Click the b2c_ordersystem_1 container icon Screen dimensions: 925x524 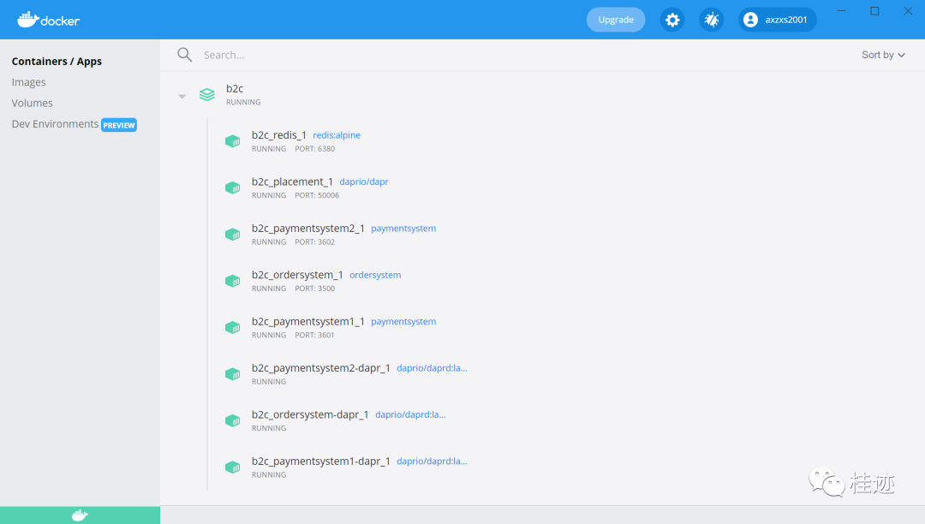tap(232, 281)
